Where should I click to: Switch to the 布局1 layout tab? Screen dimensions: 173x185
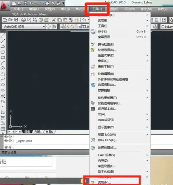[38, 132]
